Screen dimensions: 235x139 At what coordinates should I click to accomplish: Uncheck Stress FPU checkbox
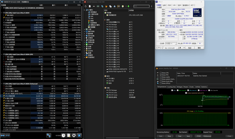(161, 75)
